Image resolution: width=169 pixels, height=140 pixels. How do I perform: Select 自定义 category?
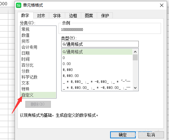click(x=38, y=95)
